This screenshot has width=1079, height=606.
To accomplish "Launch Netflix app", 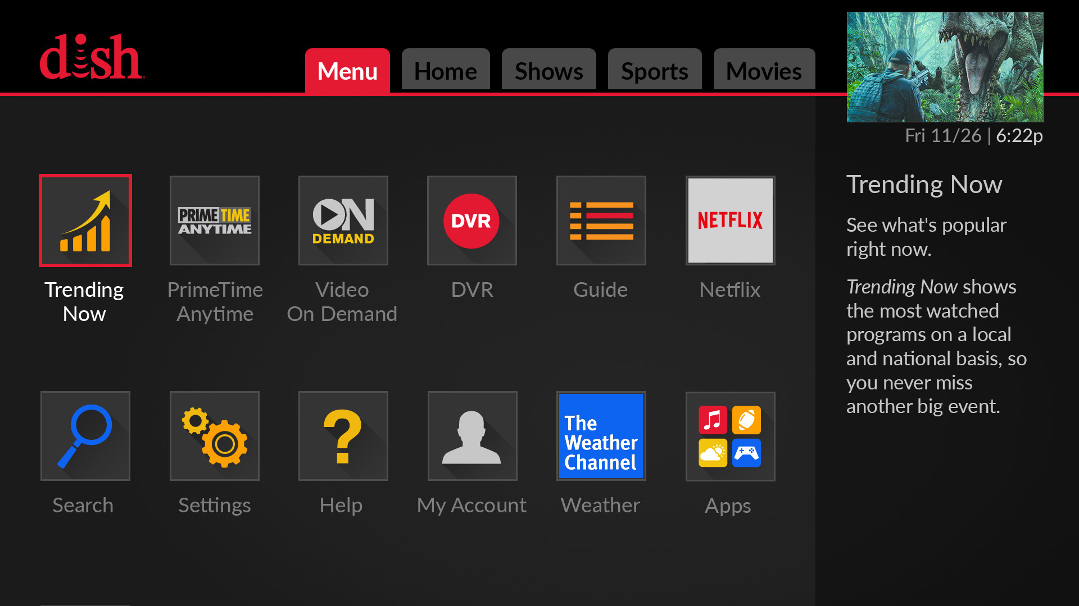I will [x=730, y=220].
